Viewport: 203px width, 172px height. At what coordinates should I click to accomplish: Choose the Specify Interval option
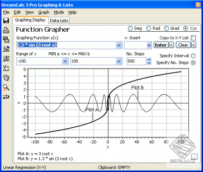pyautogui.click(x=193, y=56)
